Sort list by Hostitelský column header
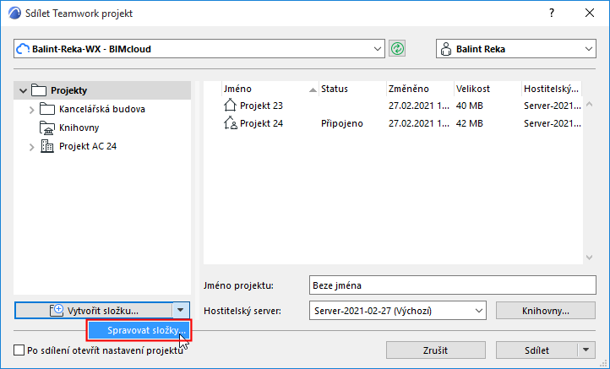 (x=551, y=89)
